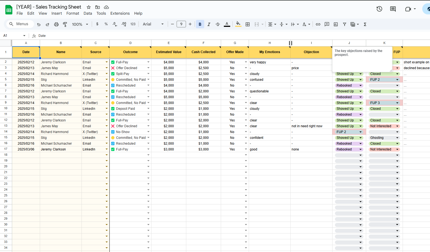Select the Outcome header cell
The image size is (430, 252).
(x=130, y=52)
